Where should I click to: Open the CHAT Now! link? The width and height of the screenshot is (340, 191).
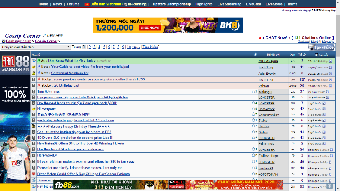pyautogui.click(x=276, y=38)
